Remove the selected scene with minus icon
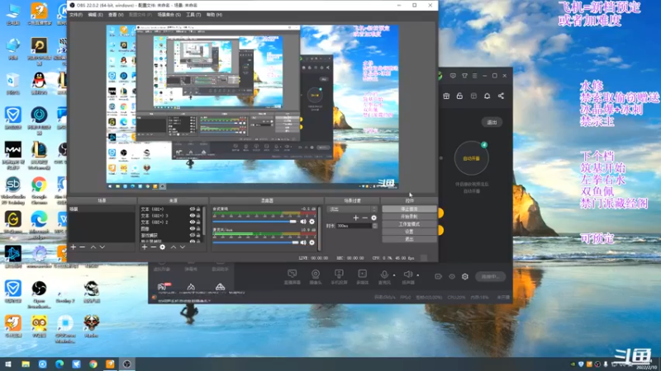The image size is (661, 371). (x=82, y=247)
